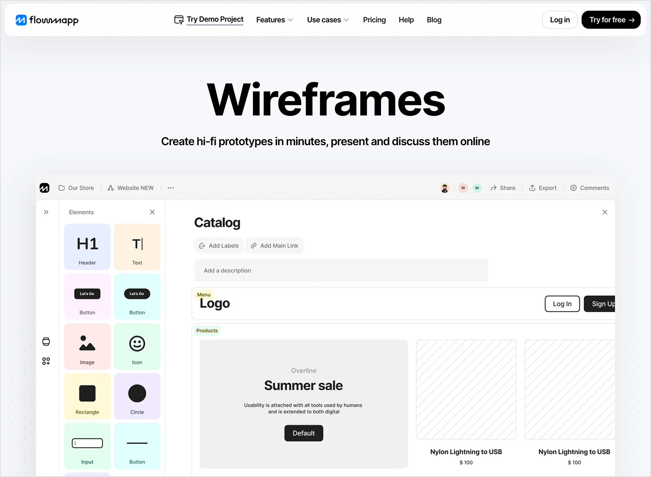
Task: Open the Blog page
Action: coord(434,20)
